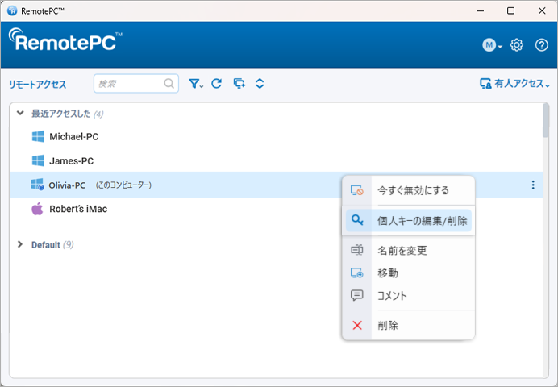
Task: Click the expand/collapse groups icon
Action: click(x=260, y=84)
